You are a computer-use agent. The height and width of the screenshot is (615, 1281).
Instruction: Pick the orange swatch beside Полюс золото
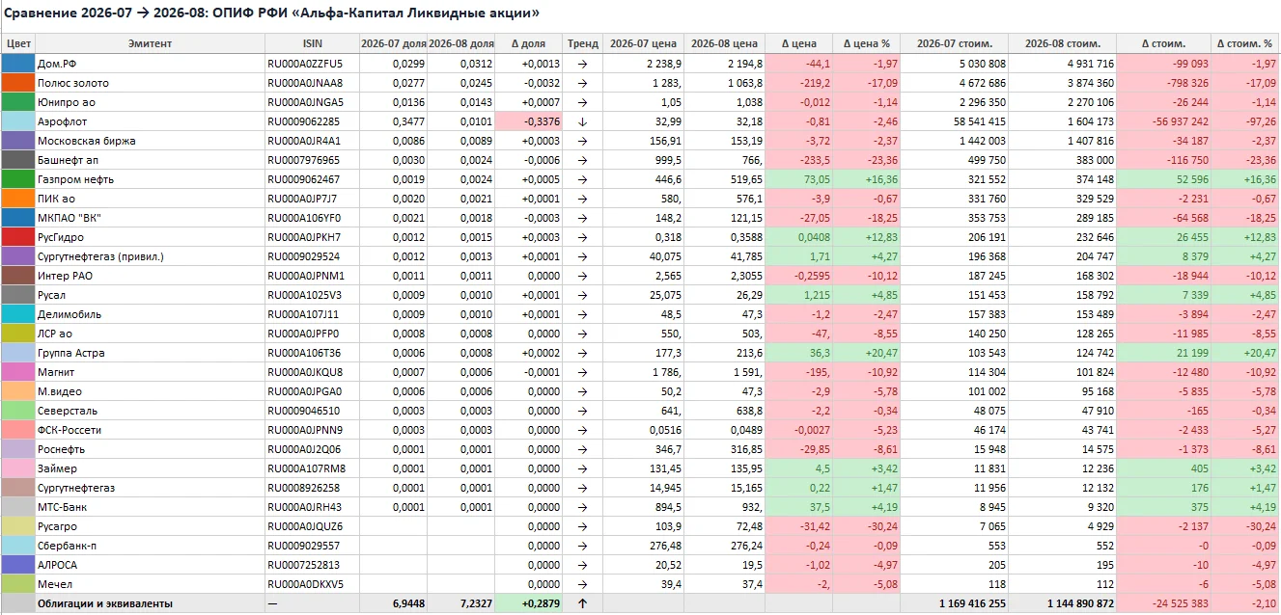[x=17, y=83]
